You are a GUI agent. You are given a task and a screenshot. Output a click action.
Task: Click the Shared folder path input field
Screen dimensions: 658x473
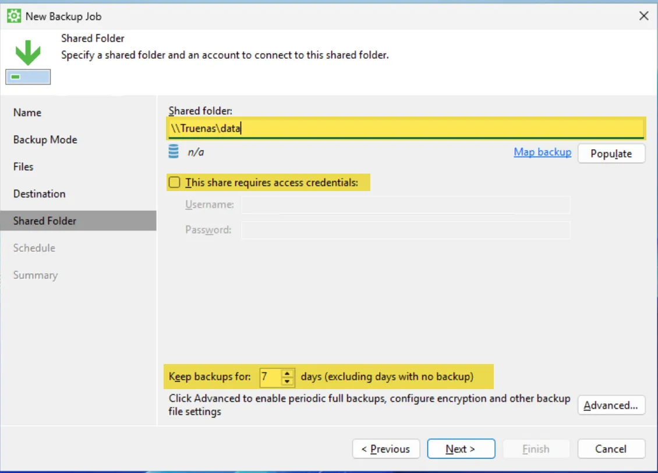(405, 129)
